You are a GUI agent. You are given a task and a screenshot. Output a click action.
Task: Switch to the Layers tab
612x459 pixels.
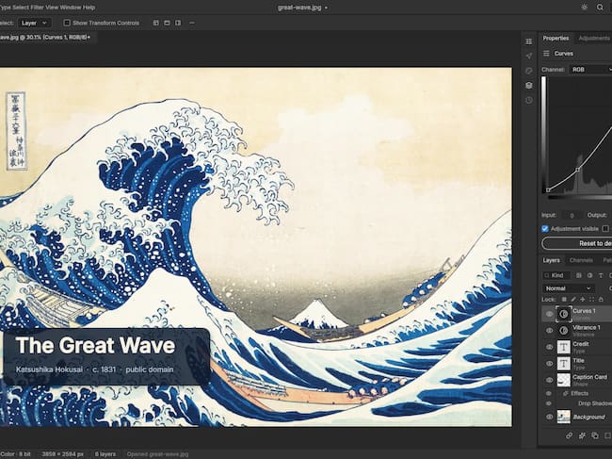pyautogui.click(x=551, y=260)
